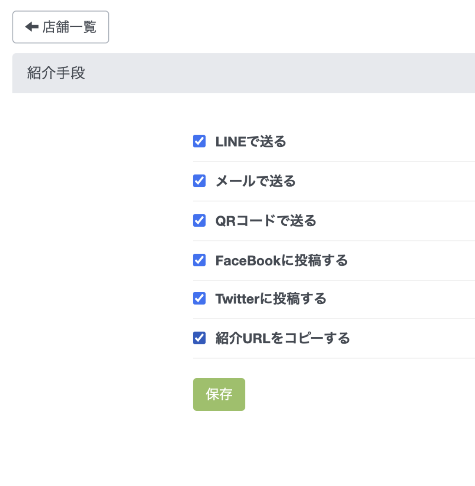Save settings with the green 保存 button

[219, 395]
